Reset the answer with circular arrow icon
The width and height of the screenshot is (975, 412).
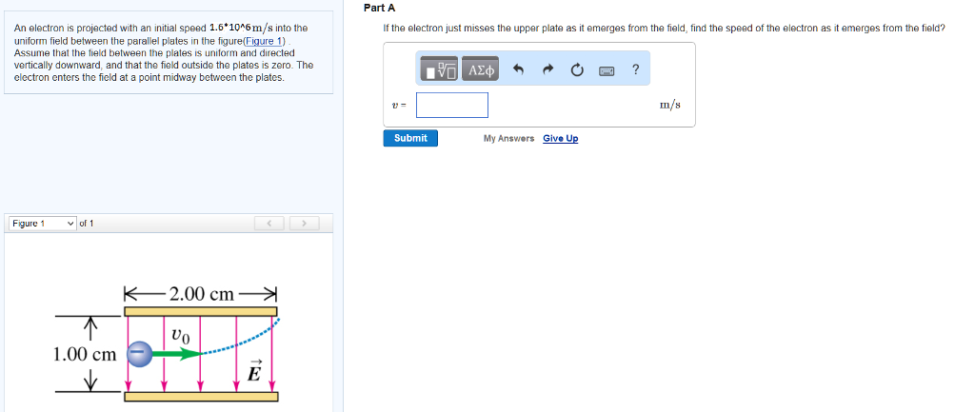click(x=577, y=70)
